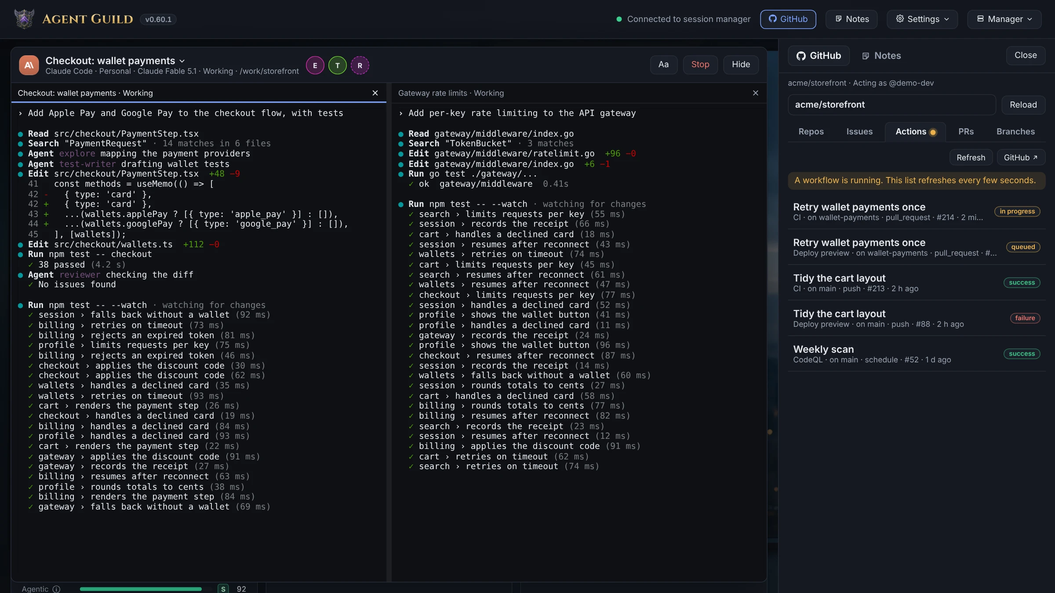
Task: Close the Gateway rate limits pane
Action: 756,93
